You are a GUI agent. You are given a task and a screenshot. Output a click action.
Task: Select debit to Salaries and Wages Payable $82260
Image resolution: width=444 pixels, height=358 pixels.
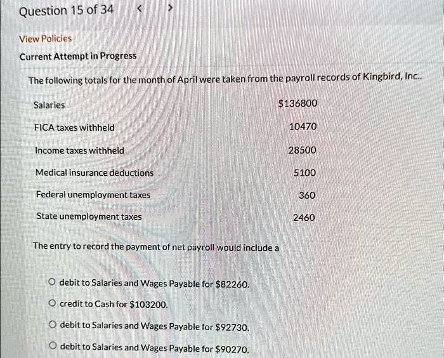(x=51, y=283)
